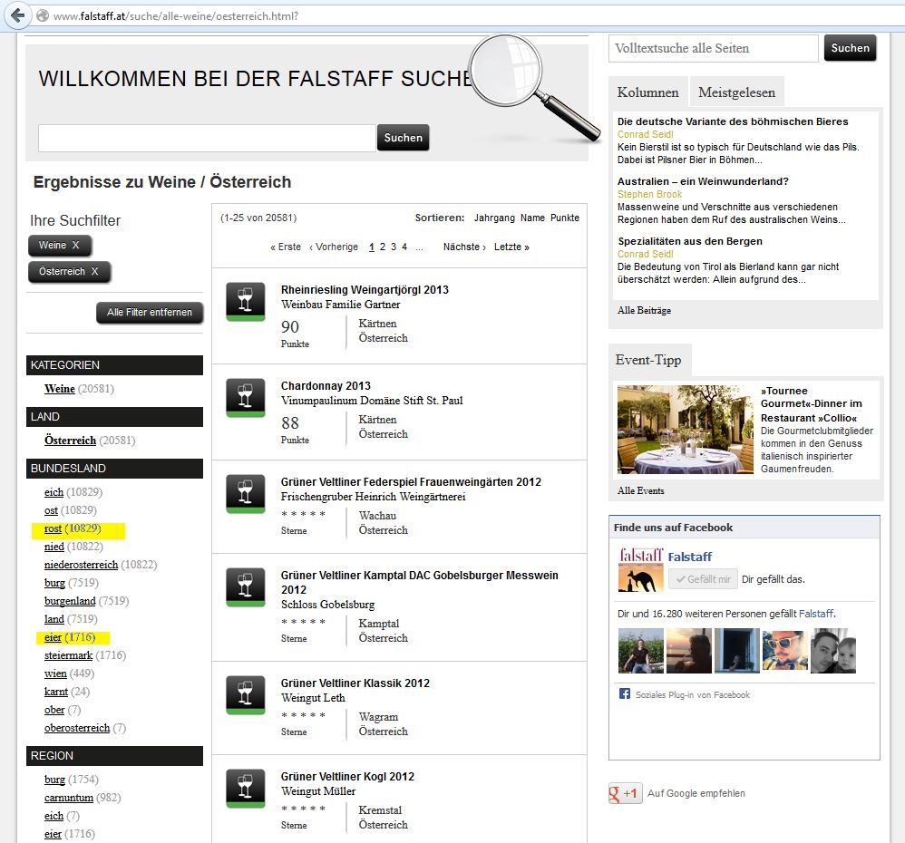Click wine glass icon beside Rheinriesling Weingartjörgl 2013

[246, 301]
